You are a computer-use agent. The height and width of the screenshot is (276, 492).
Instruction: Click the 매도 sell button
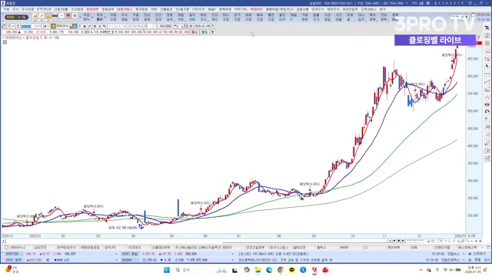204,32
